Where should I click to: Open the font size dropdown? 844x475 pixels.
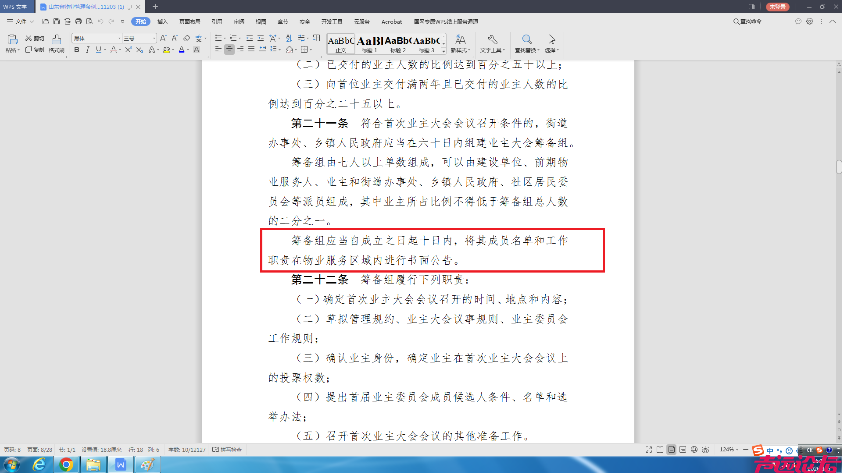click(153, 38)
